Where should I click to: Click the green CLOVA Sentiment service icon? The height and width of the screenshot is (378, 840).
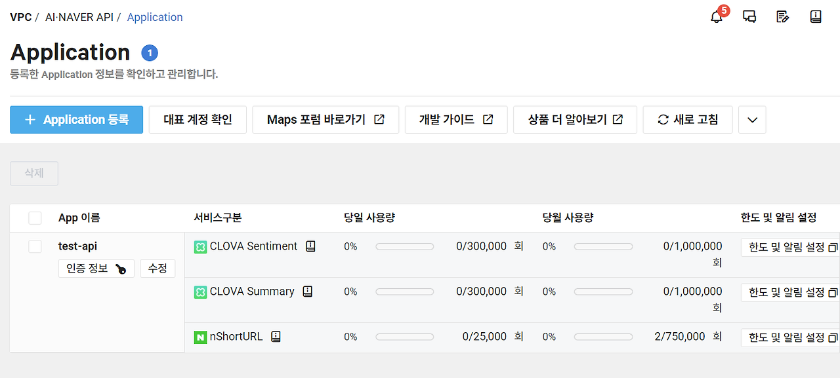pyautogui.click(x=200, y=247)
